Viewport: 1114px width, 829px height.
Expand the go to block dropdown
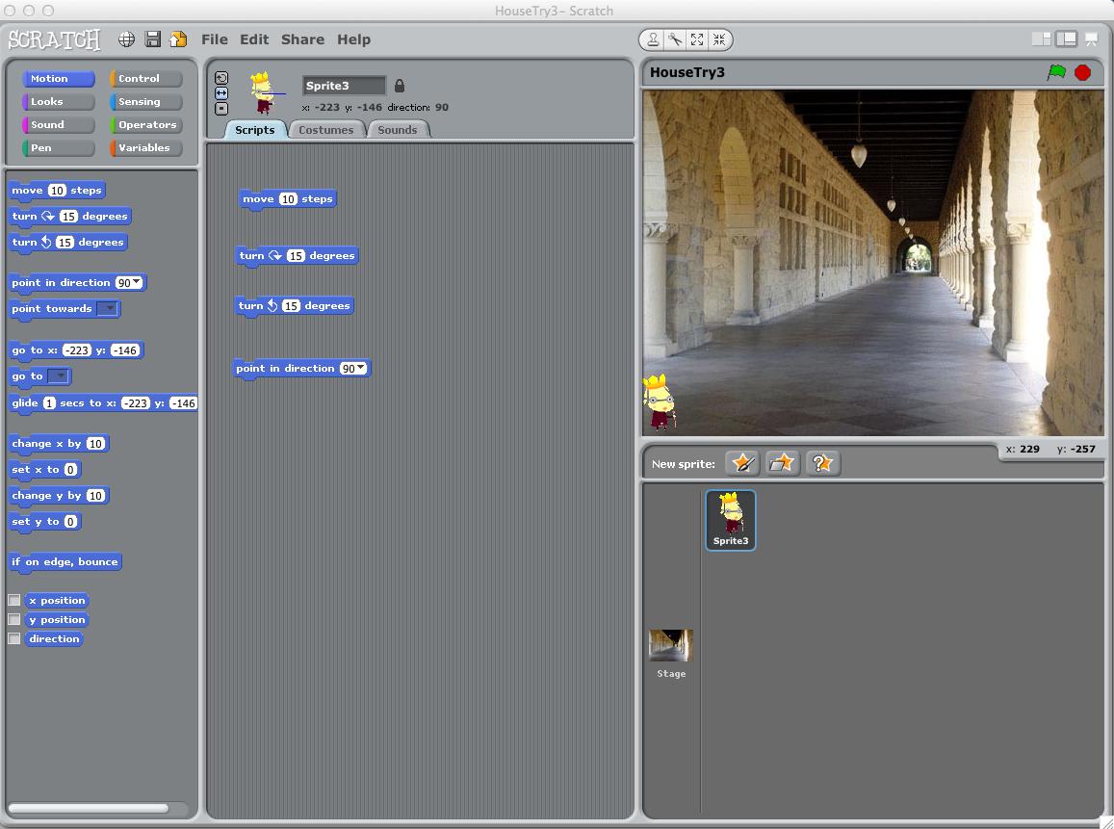(59, 376)
